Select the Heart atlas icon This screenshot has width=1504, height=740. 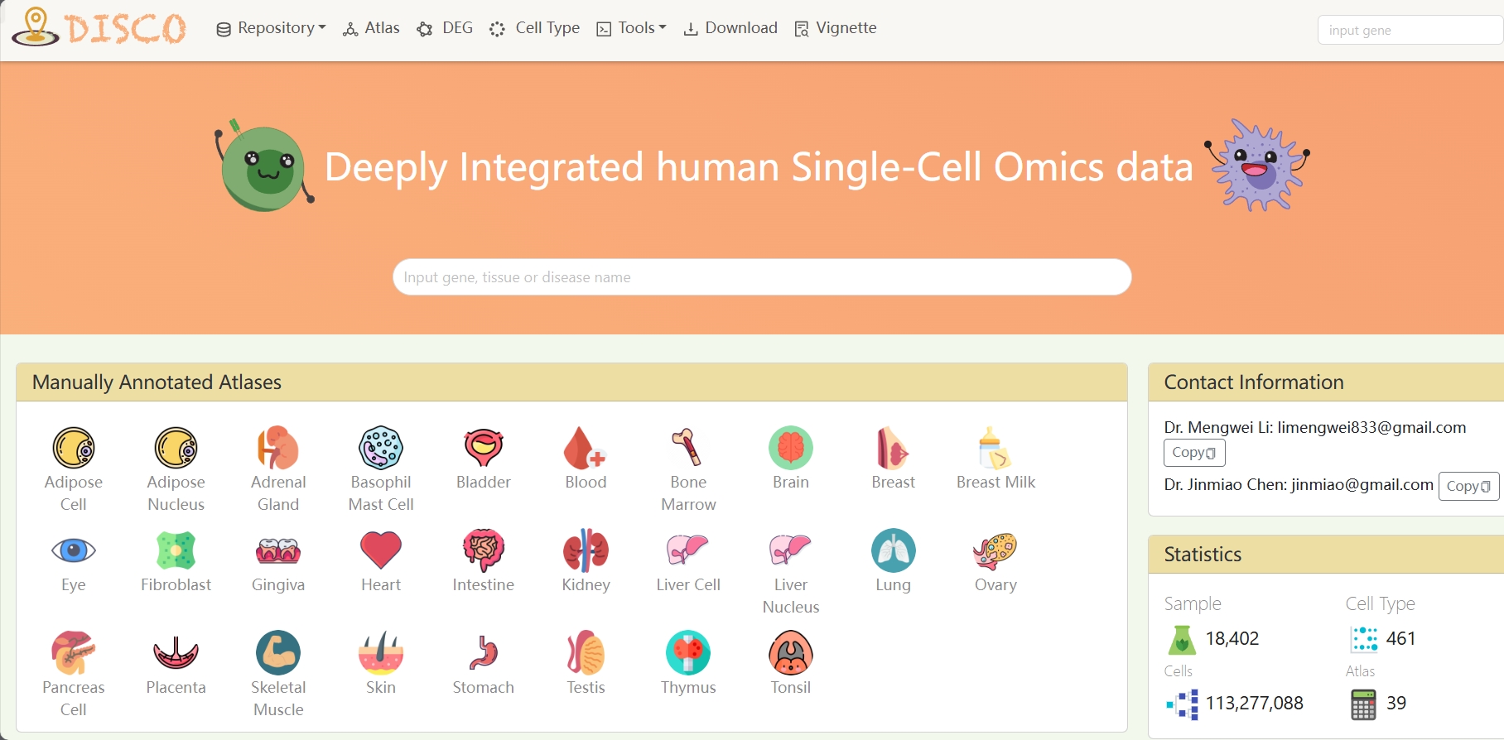click(380, 550)
